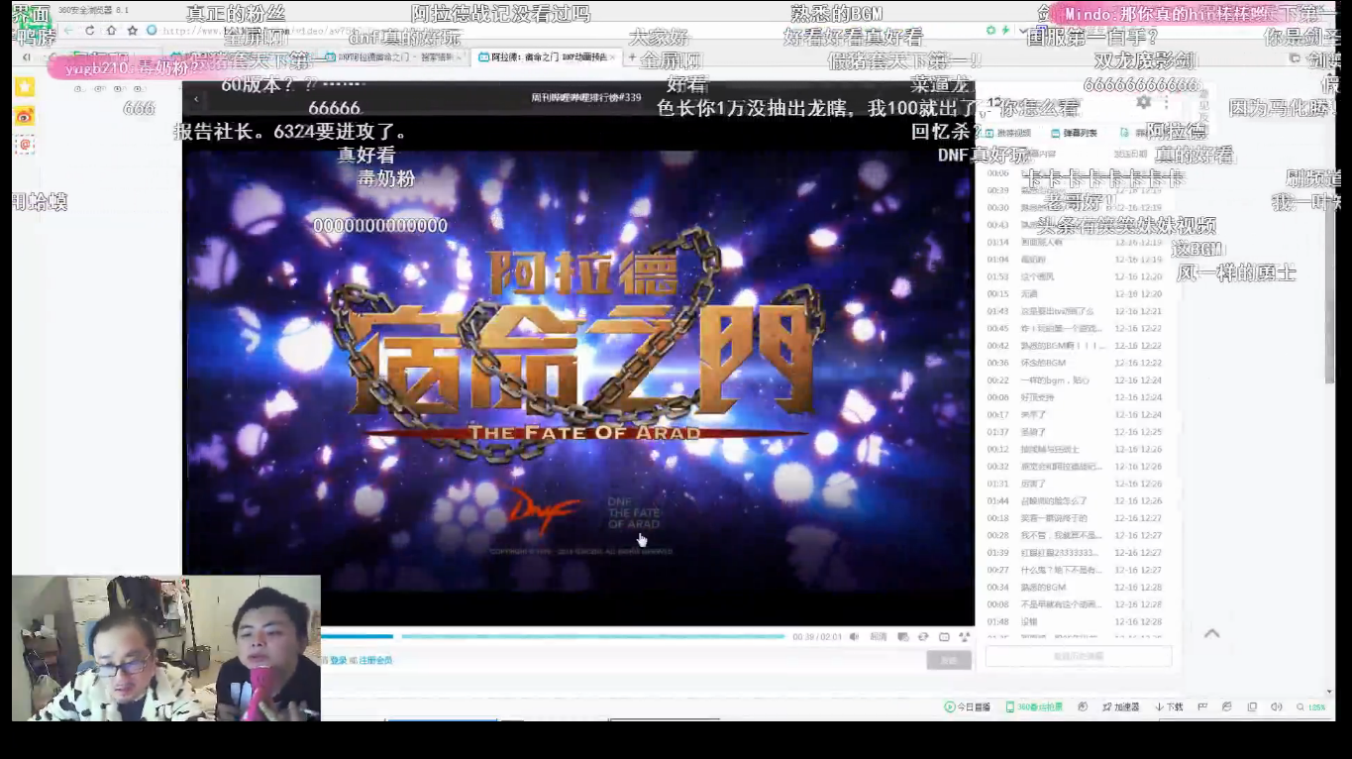Select danmaku row 召唤师的脸怎么了
The image size is (1352, 759).
tap(1079, 501)
